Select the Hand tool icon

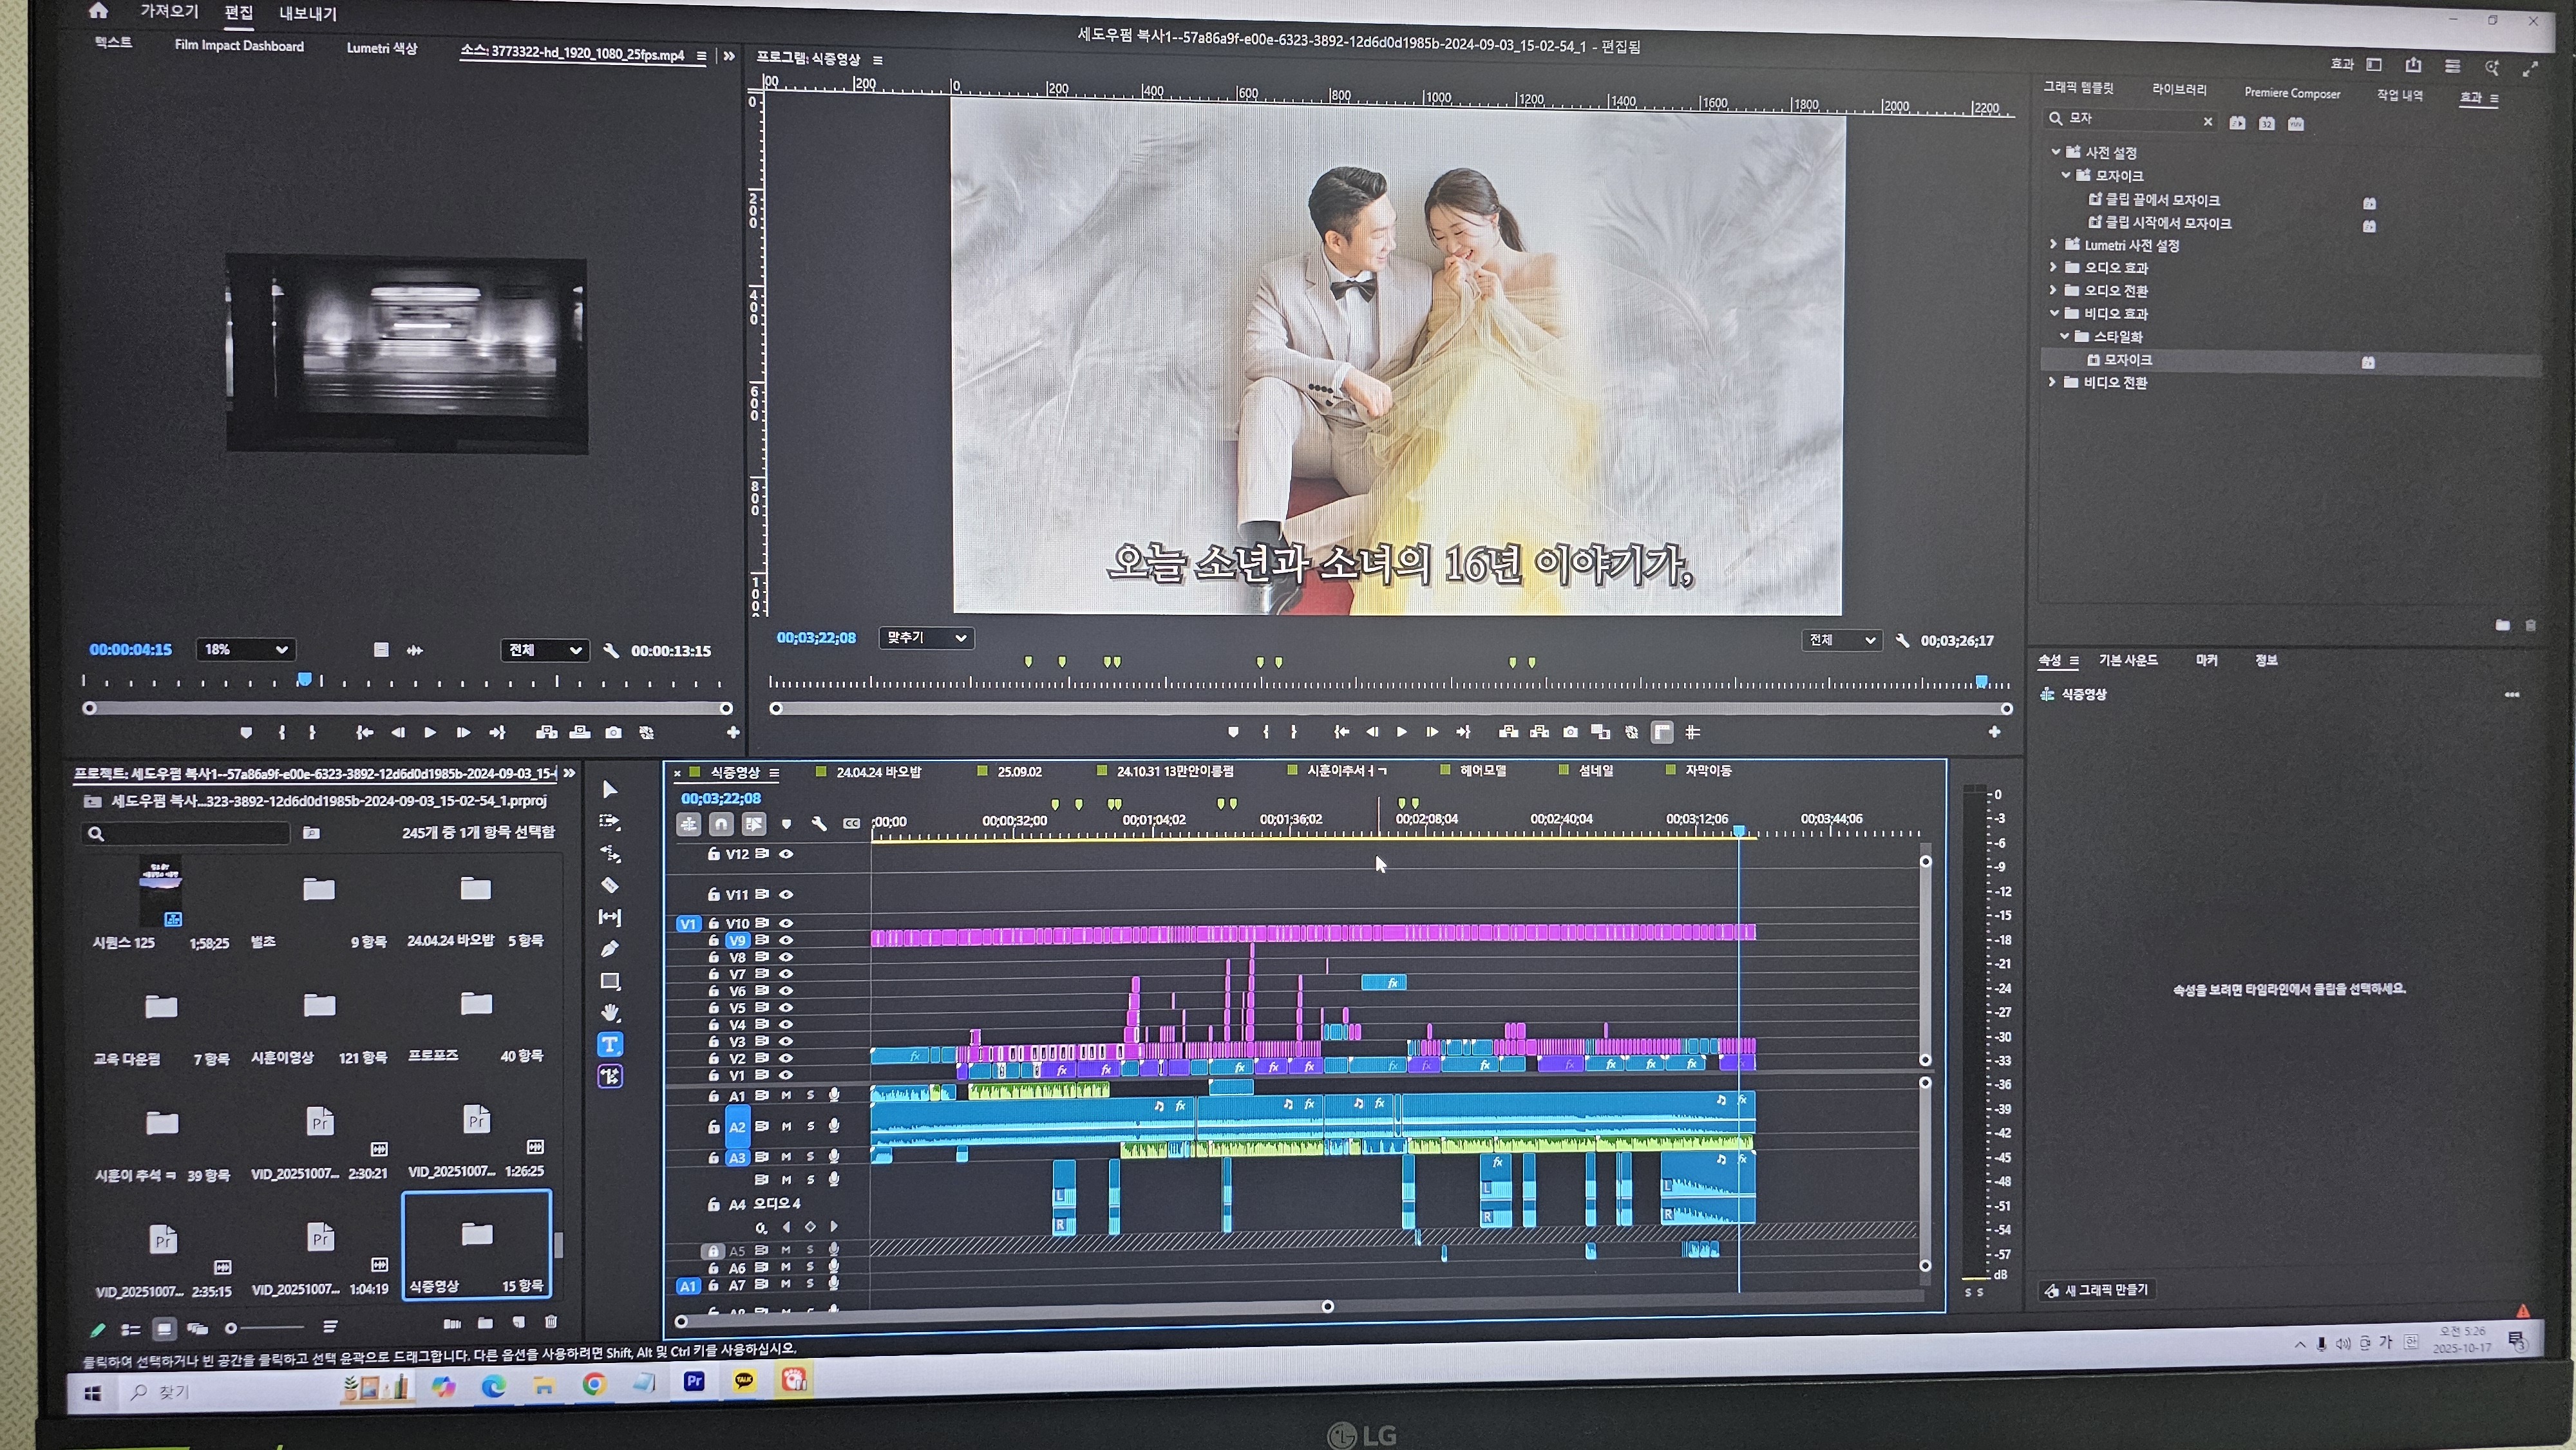pyautogui.click(x=609, y=1012)
